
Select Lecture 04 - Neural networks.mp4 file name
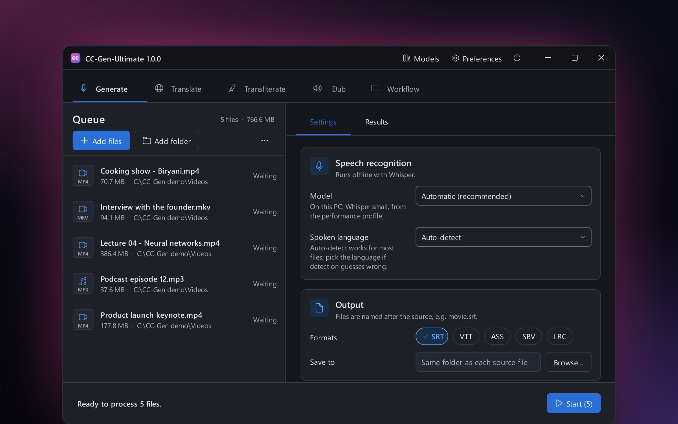point(160,243)
